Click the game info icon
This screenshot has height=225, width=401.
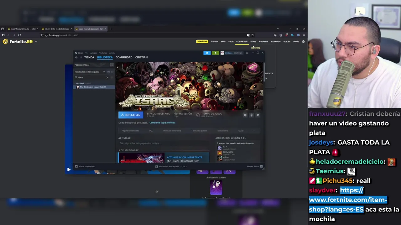[x=251, y=115]
